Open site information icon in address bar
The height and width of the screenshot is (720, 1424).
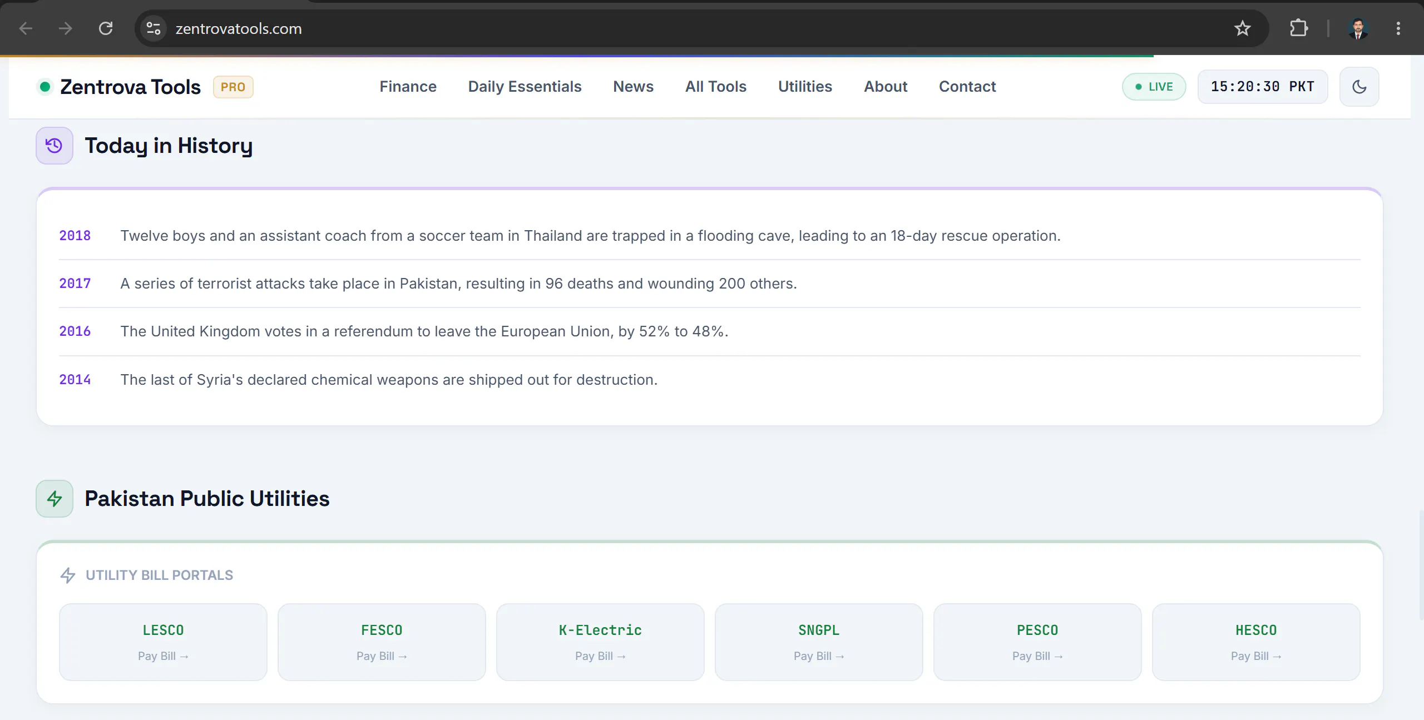pyautogui.click(x=154, y=28)
